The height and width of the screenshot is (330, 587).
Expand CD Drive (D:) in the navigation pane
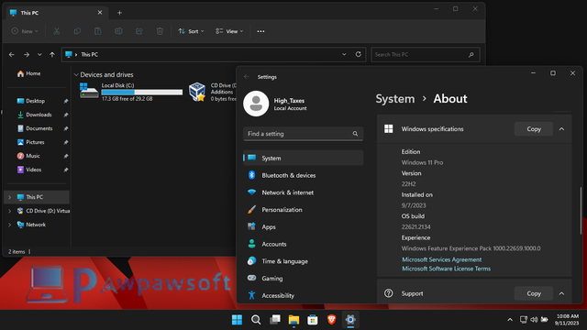(10, 211)
